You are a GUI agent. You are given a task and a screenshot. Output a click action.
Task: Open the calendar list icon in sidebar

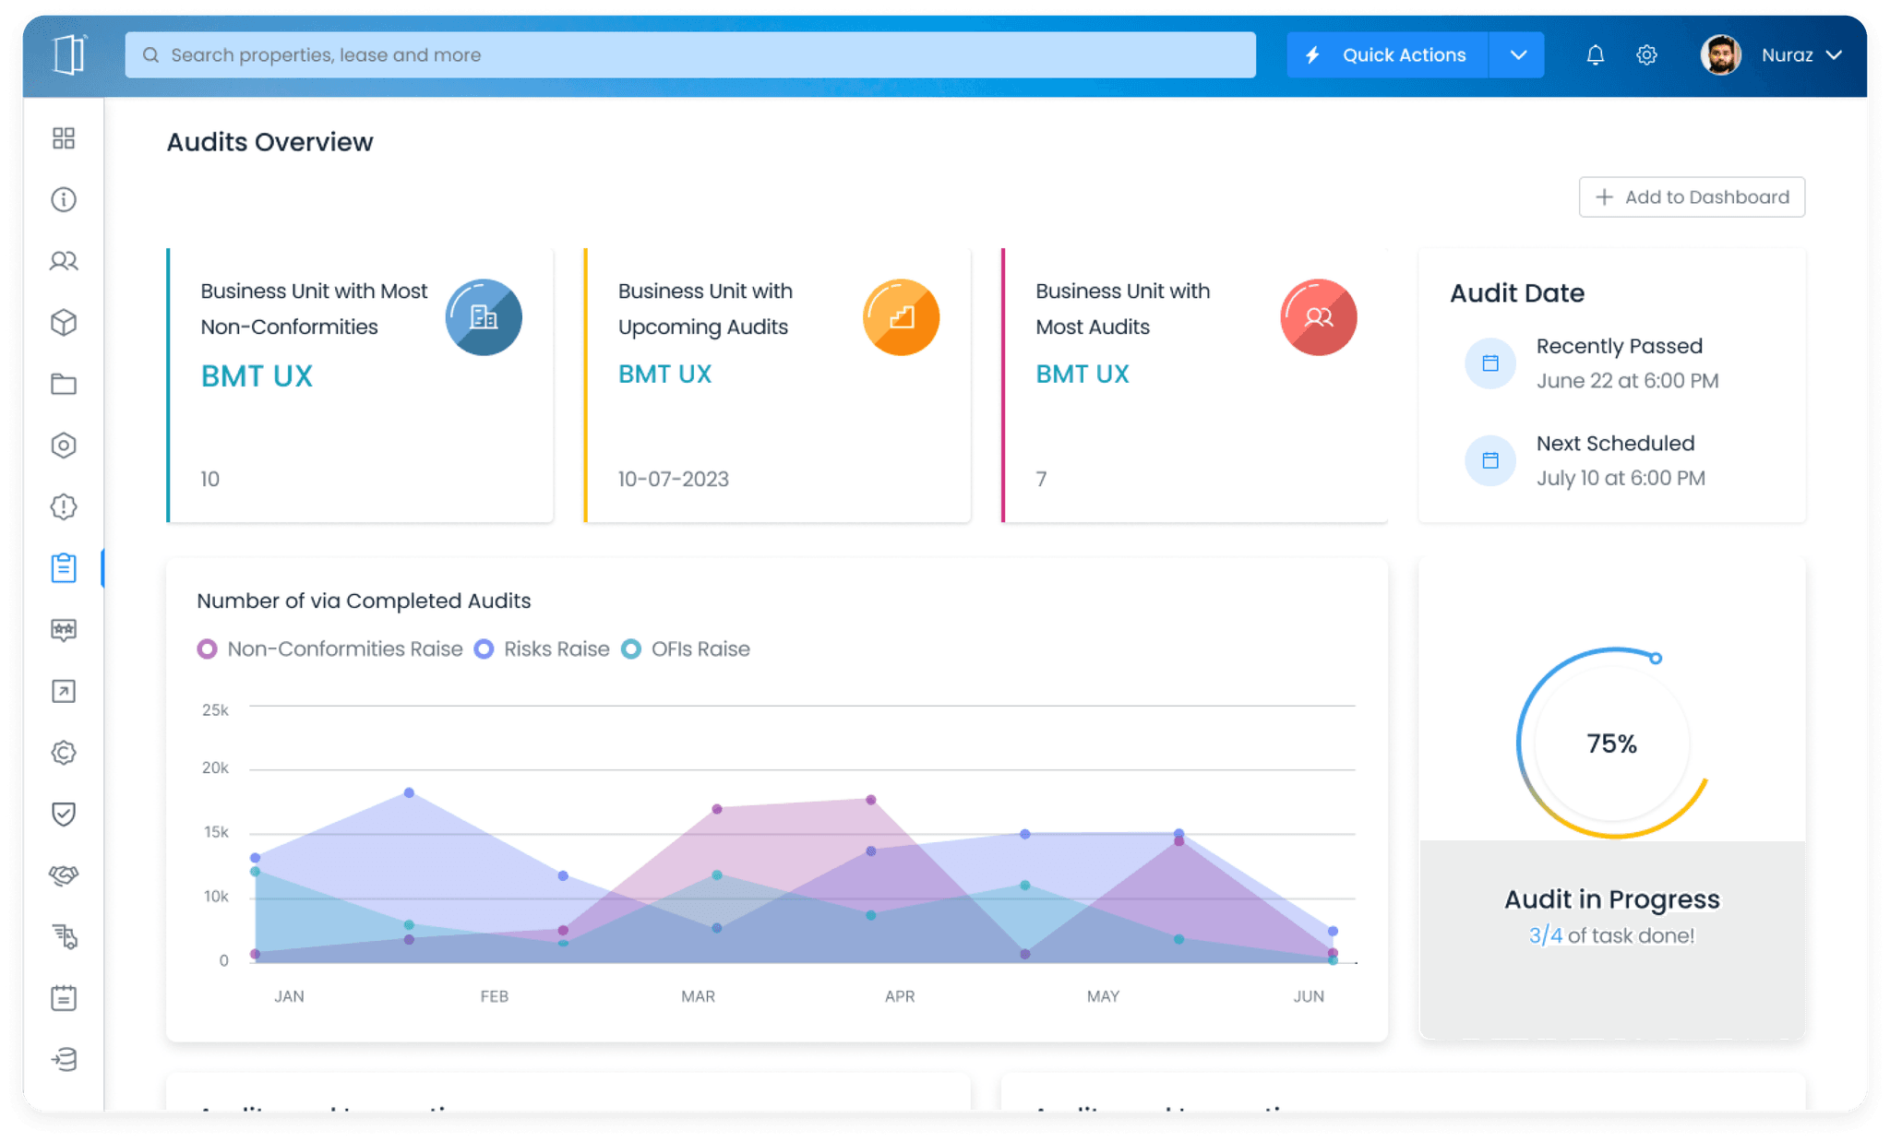coord(64,997)
